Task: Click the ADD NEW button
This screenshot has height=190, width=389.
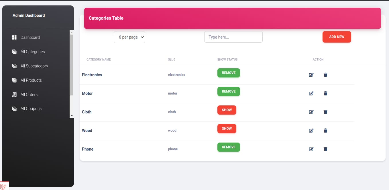Action: point(337,37)
